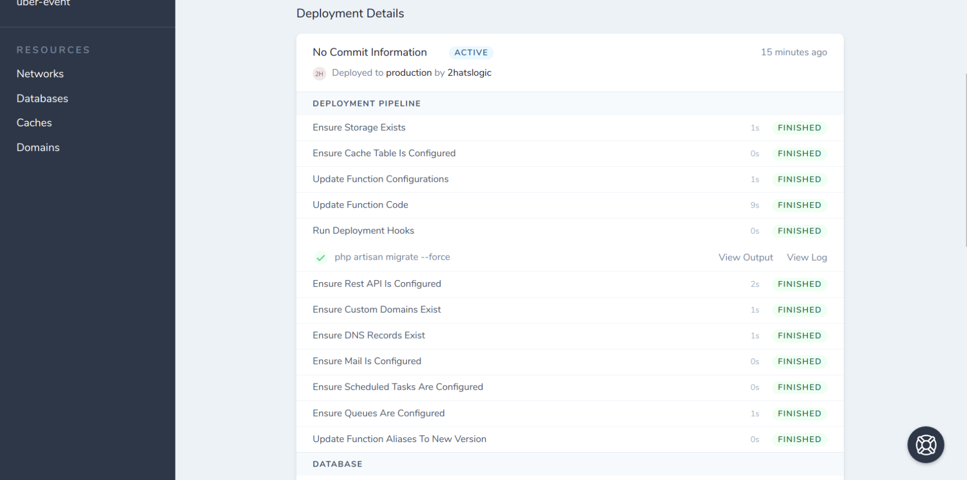Open the uber-event project header

(43, 4)
